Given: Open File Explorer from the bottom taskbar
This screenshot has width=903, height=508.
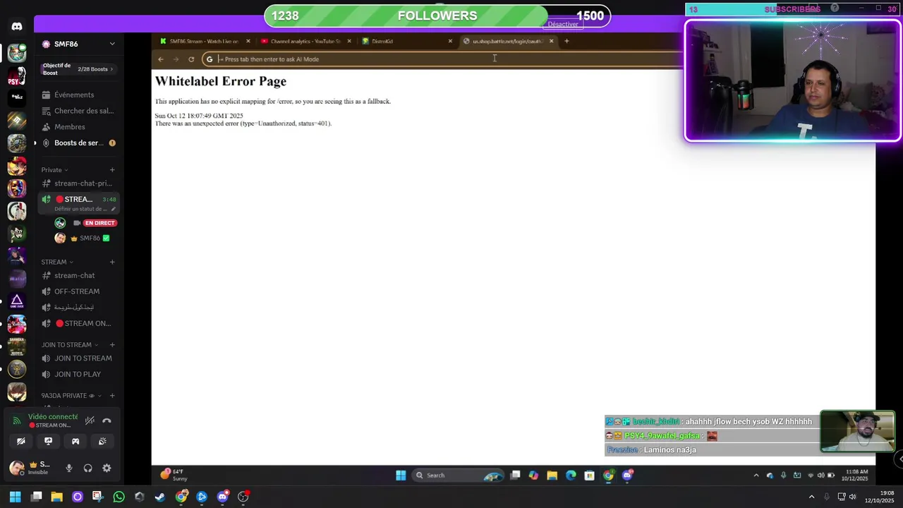Looking at the screenshot, I should 56,497.
